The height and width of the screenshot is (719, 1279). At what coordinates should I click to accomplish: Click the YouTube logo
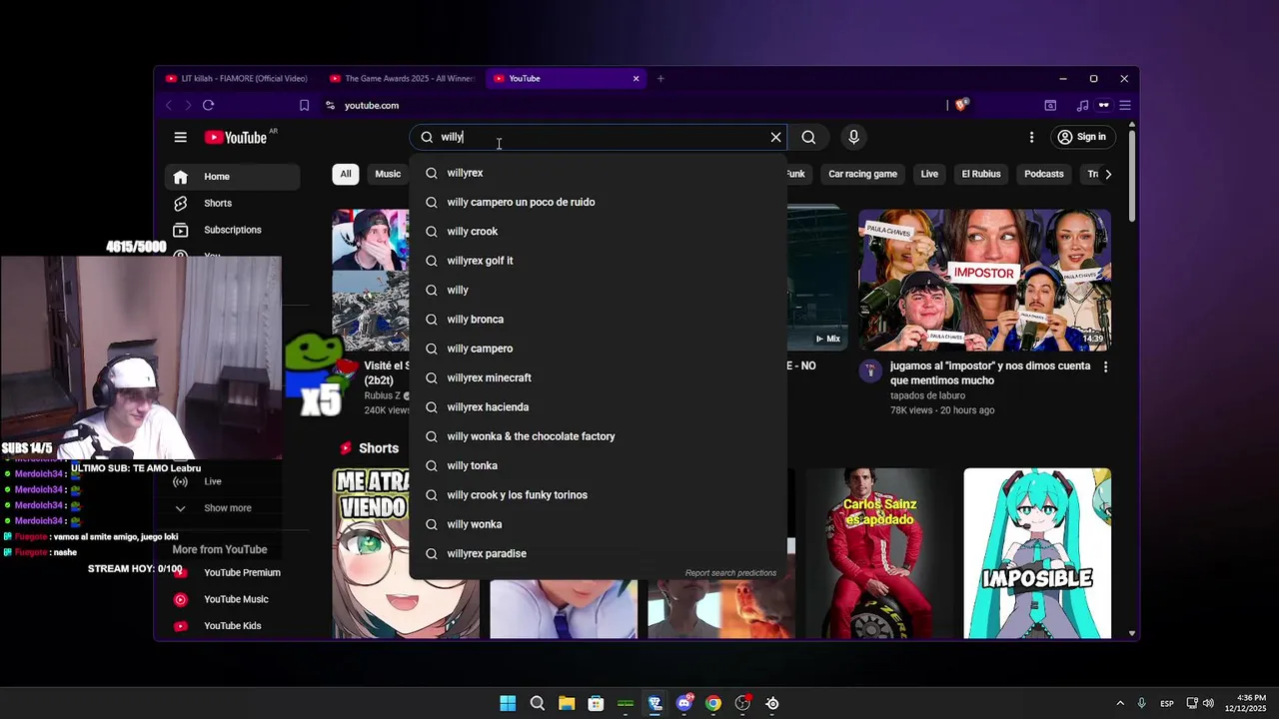(x=236, y=138)
